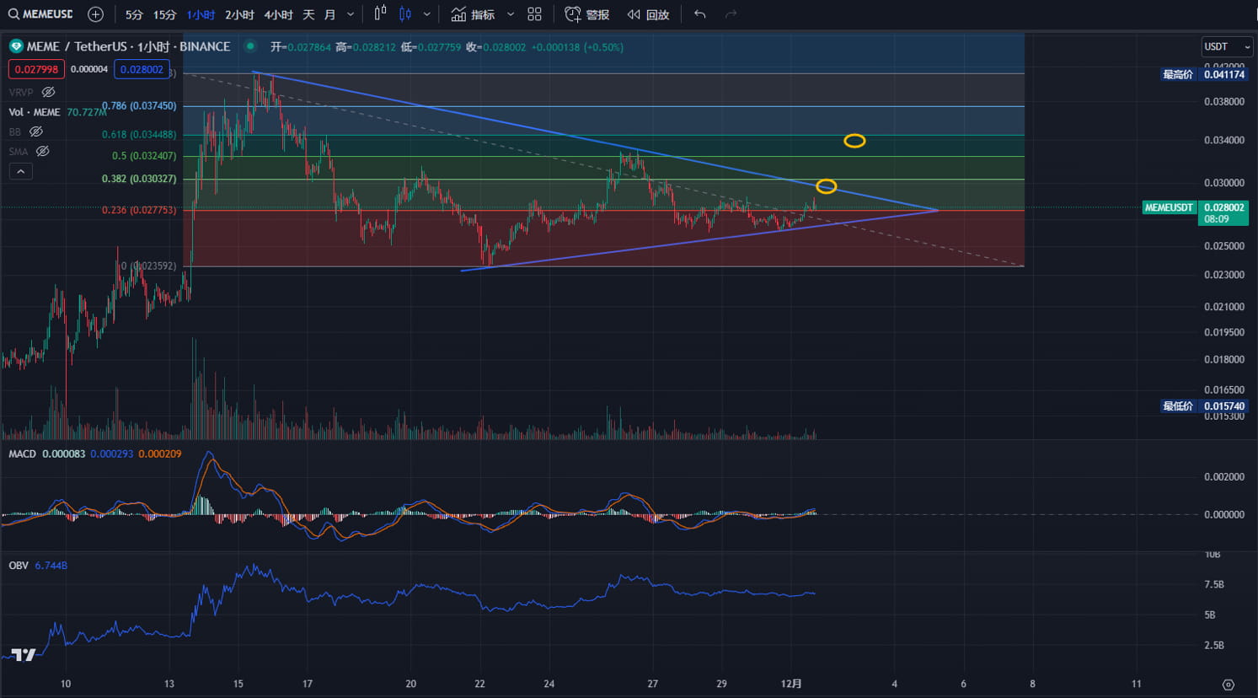Click the 0.786 (0.037450) Fibonacci label
Screen dimensions: 1258x698
point(139,106)
